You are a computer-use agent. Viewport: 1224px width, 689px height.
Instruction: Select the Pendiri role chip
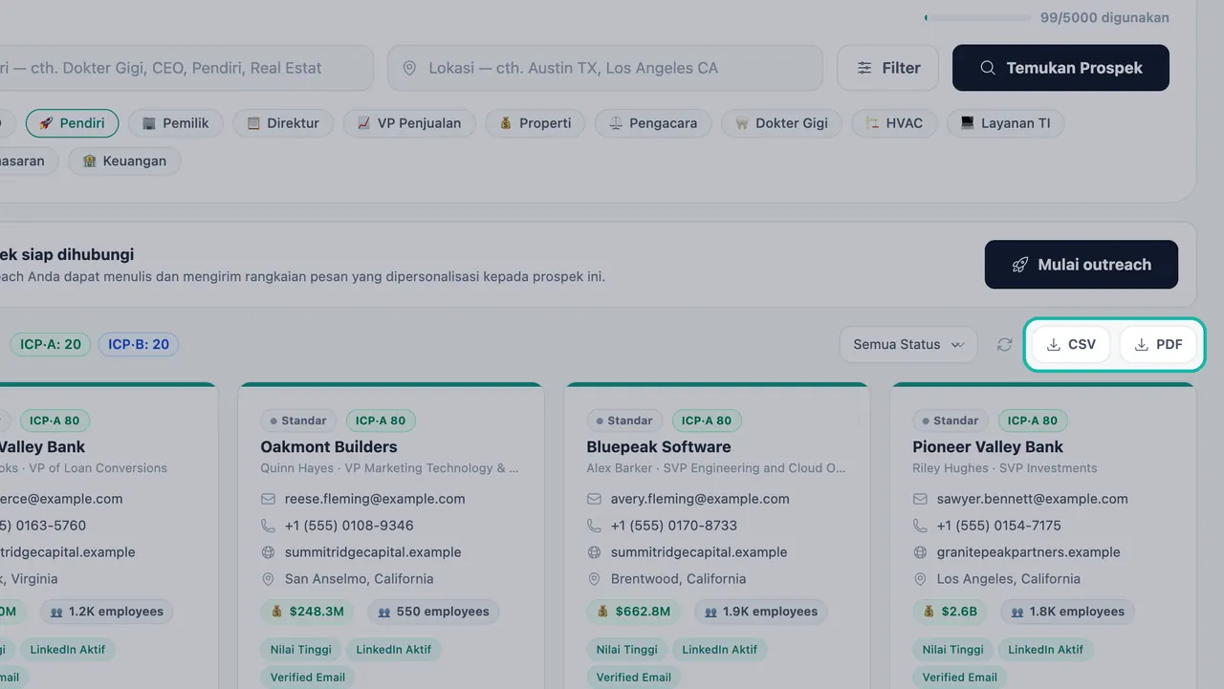pyautogui.click(x=72, y=123)
